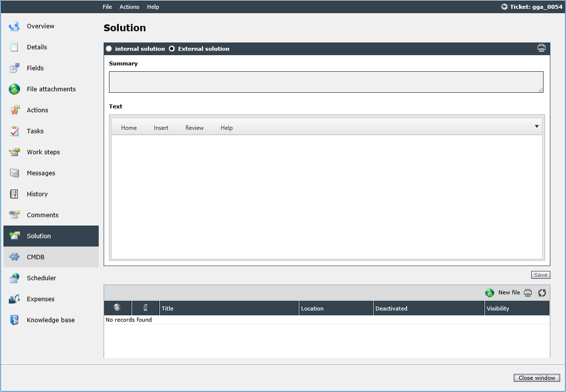Screen dimensions: 566x392
Task: Open File attachments in the sidebar
Action: [51, 89]
